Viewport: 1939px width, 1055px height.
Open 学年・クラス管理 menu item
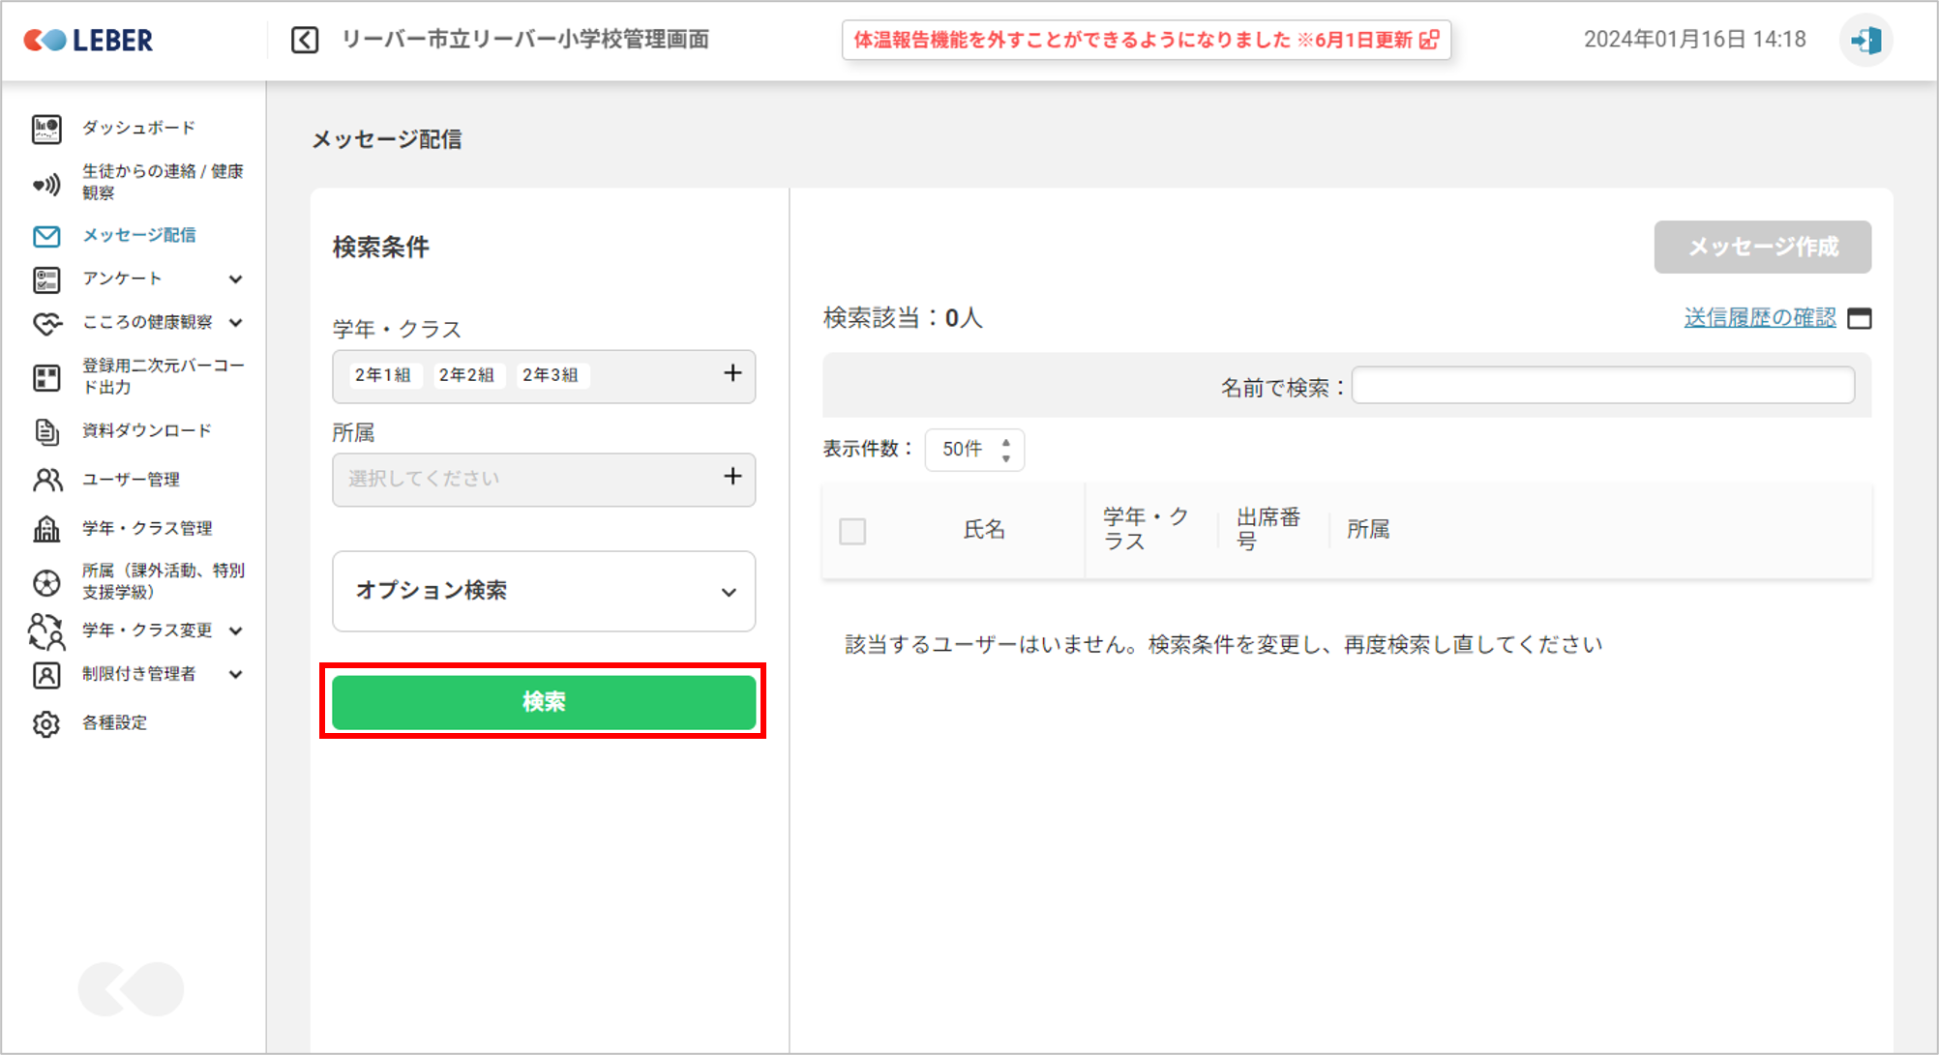click(146, 528)
